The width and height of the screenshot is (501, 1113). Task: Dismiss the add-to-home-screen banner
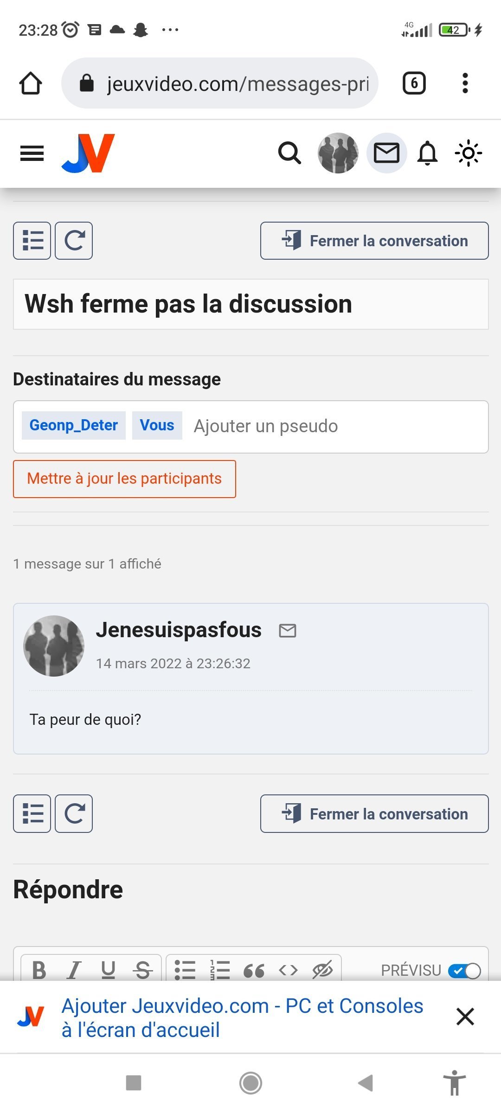[x=465, y=1017]
